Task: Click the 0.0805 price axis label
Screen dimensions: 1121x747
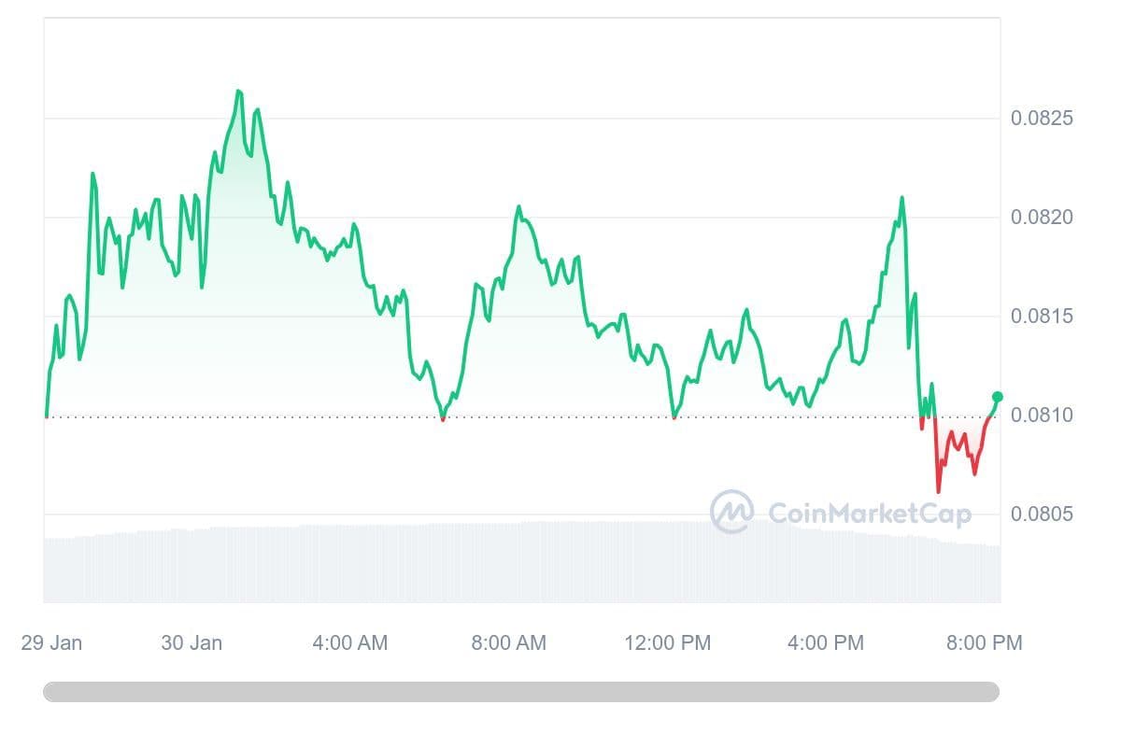Action: (1042, 514)
